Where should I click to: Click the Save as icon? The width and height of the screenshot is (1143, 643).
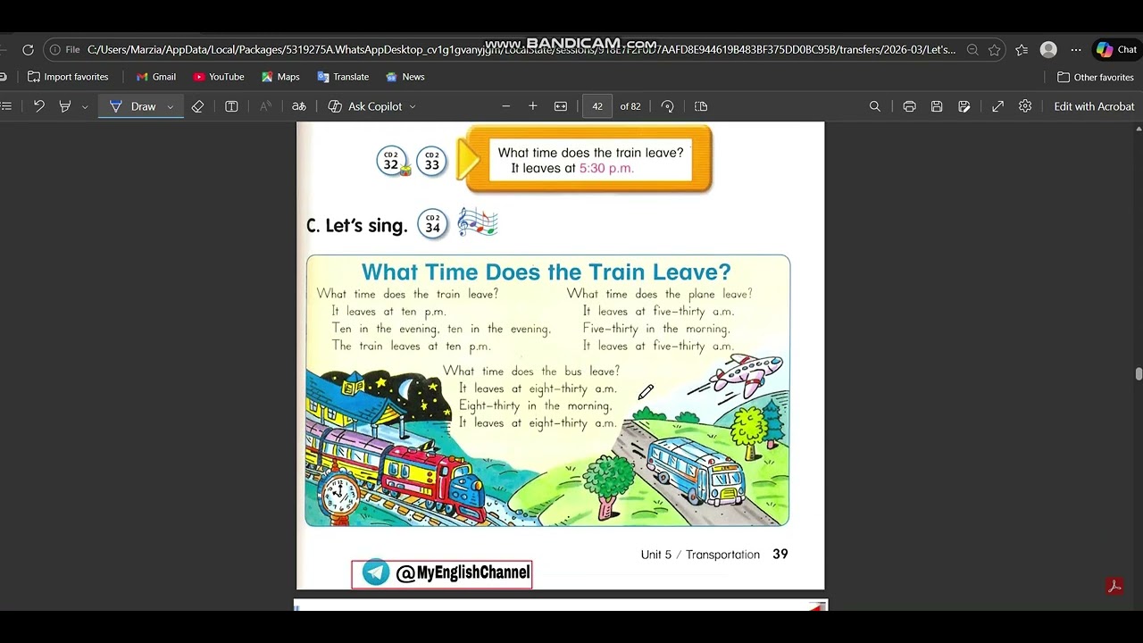(x=964, y=106)
